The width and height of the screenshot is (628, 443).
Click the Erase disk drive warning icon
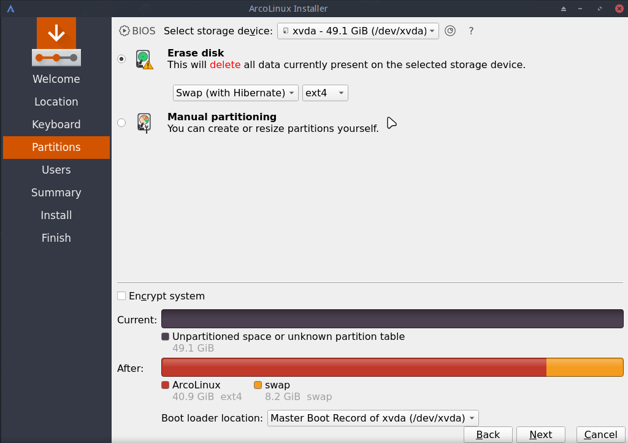(144, 60)
